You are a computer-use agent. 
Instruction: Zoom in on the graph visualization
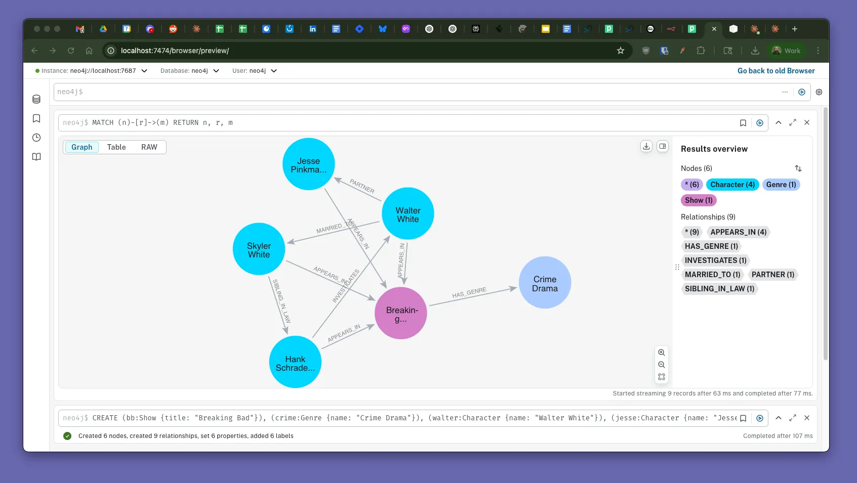[662, 353]
